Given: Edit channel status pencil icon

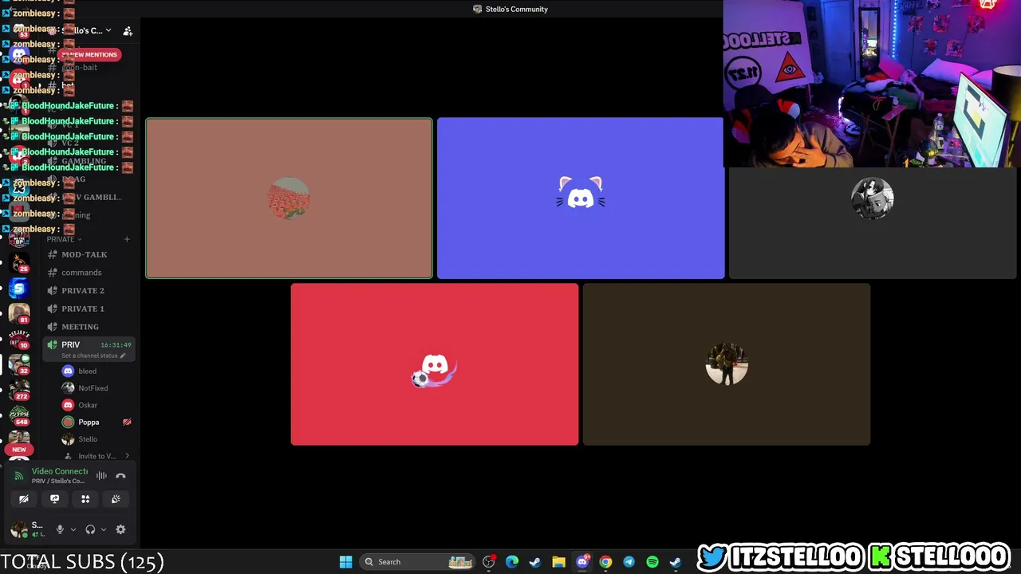Looking at the screenshot, I should 123,356.
